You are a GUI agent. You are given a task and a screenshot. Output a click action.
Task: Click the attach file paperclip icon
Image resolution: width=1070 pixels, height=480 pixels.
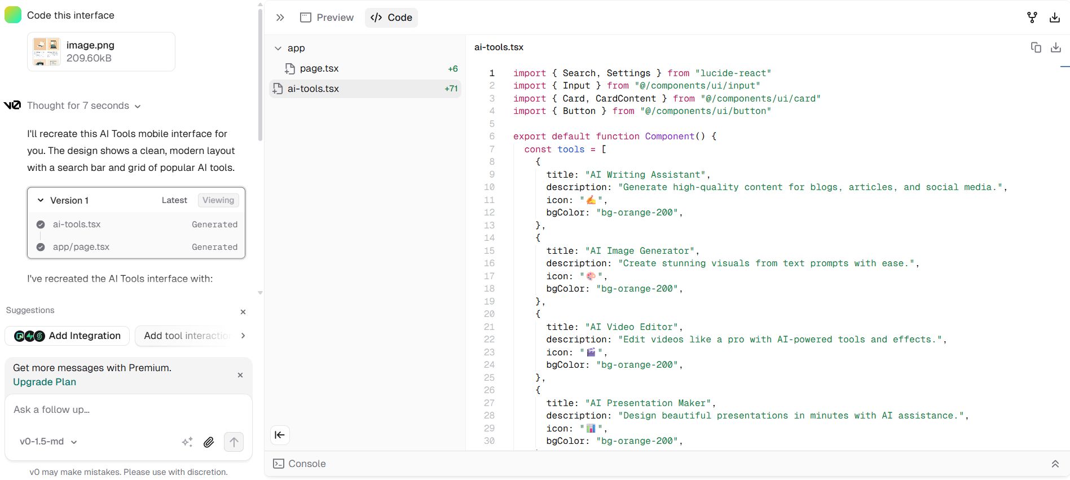(209, 442)
